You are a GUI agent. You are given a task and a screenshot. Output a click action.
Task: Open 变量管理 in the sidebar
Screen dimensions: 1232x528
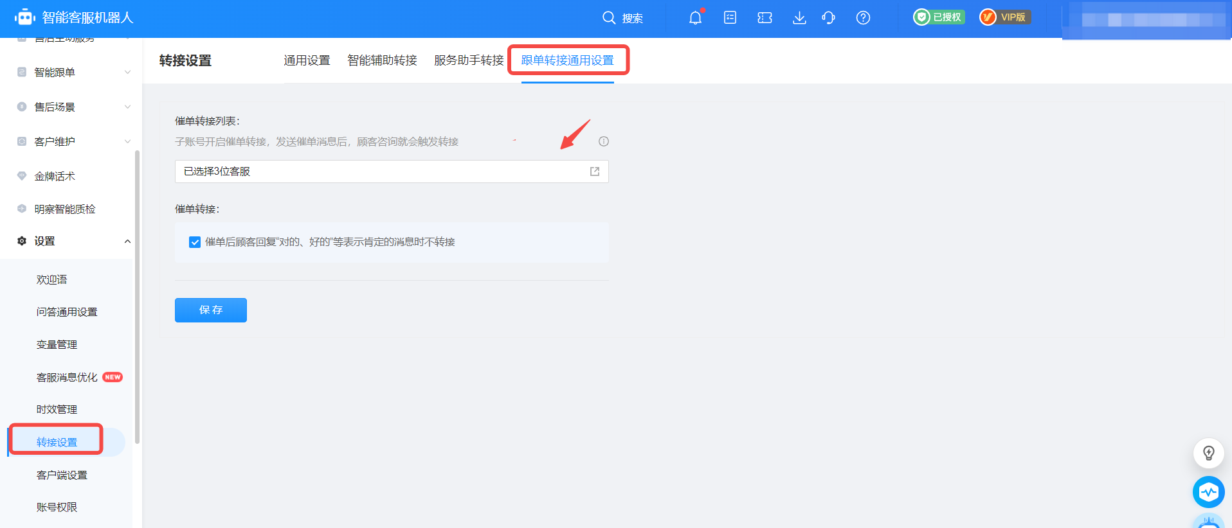coord(57,345)
